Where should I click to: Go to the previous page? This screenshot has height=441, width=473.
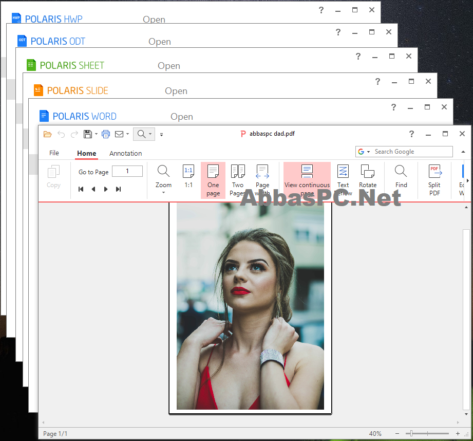pyautogui.click(x=93, y=189)
